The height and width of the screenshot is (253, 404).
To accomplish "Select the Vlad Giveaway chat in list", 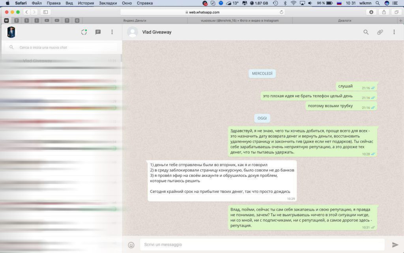I will (x=59, y=61).
